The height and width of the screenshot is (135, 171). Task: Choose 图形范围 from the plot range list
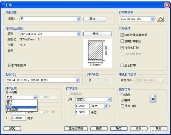tap(22, 110)
